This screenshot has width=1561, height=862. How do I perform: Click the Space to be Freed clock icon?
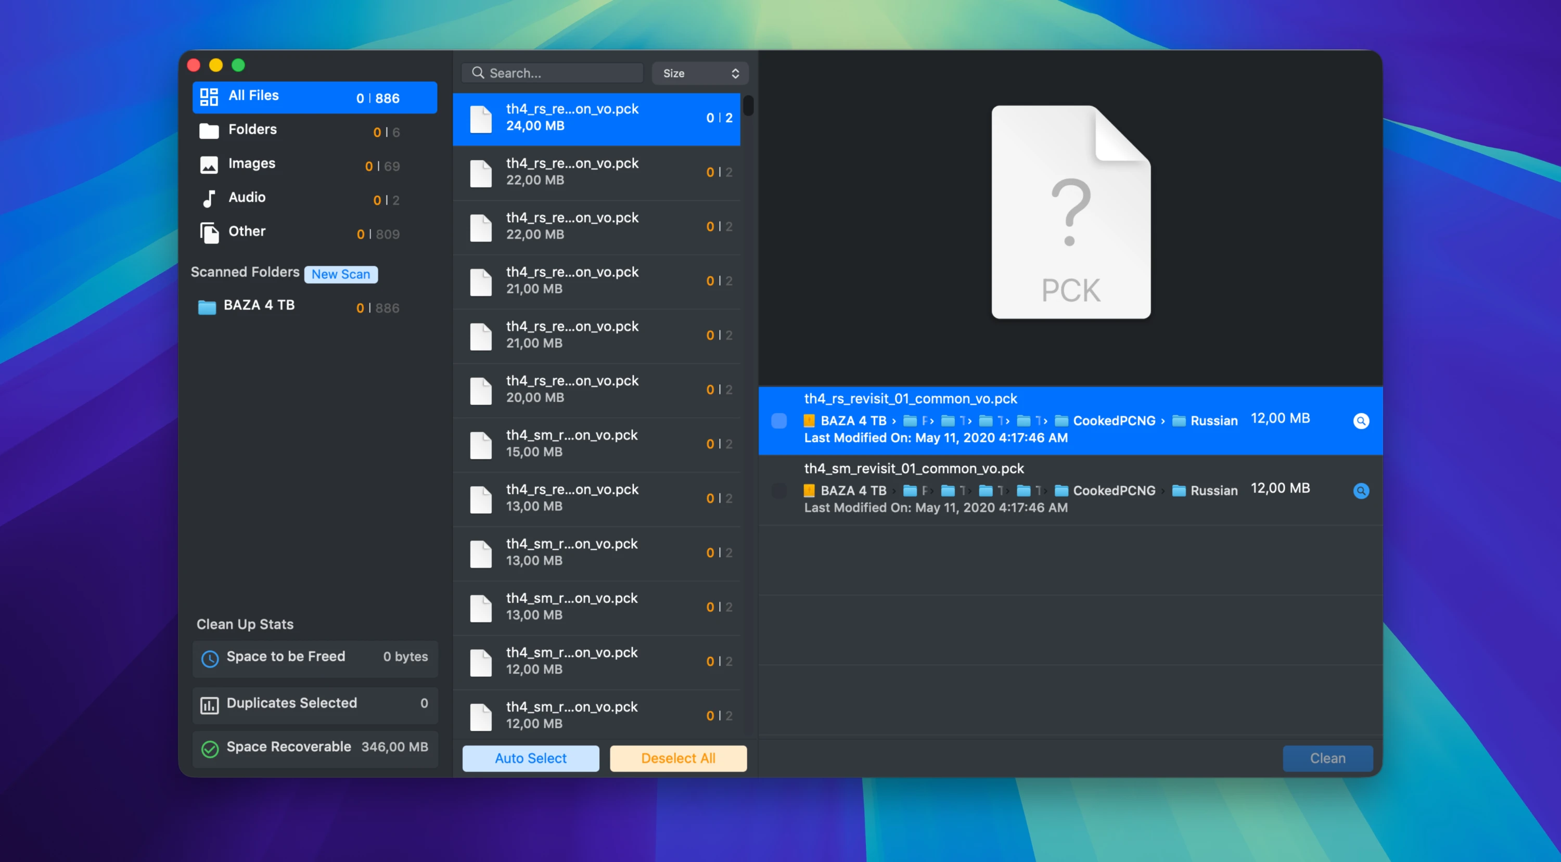210,659
